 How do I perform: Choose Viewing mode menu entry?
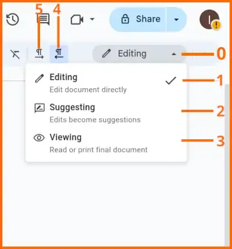(106, 143)
